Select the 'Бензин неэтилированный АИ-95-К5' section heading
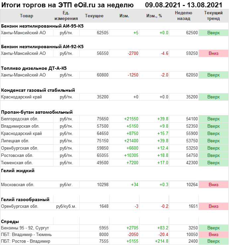 (42, 26)
